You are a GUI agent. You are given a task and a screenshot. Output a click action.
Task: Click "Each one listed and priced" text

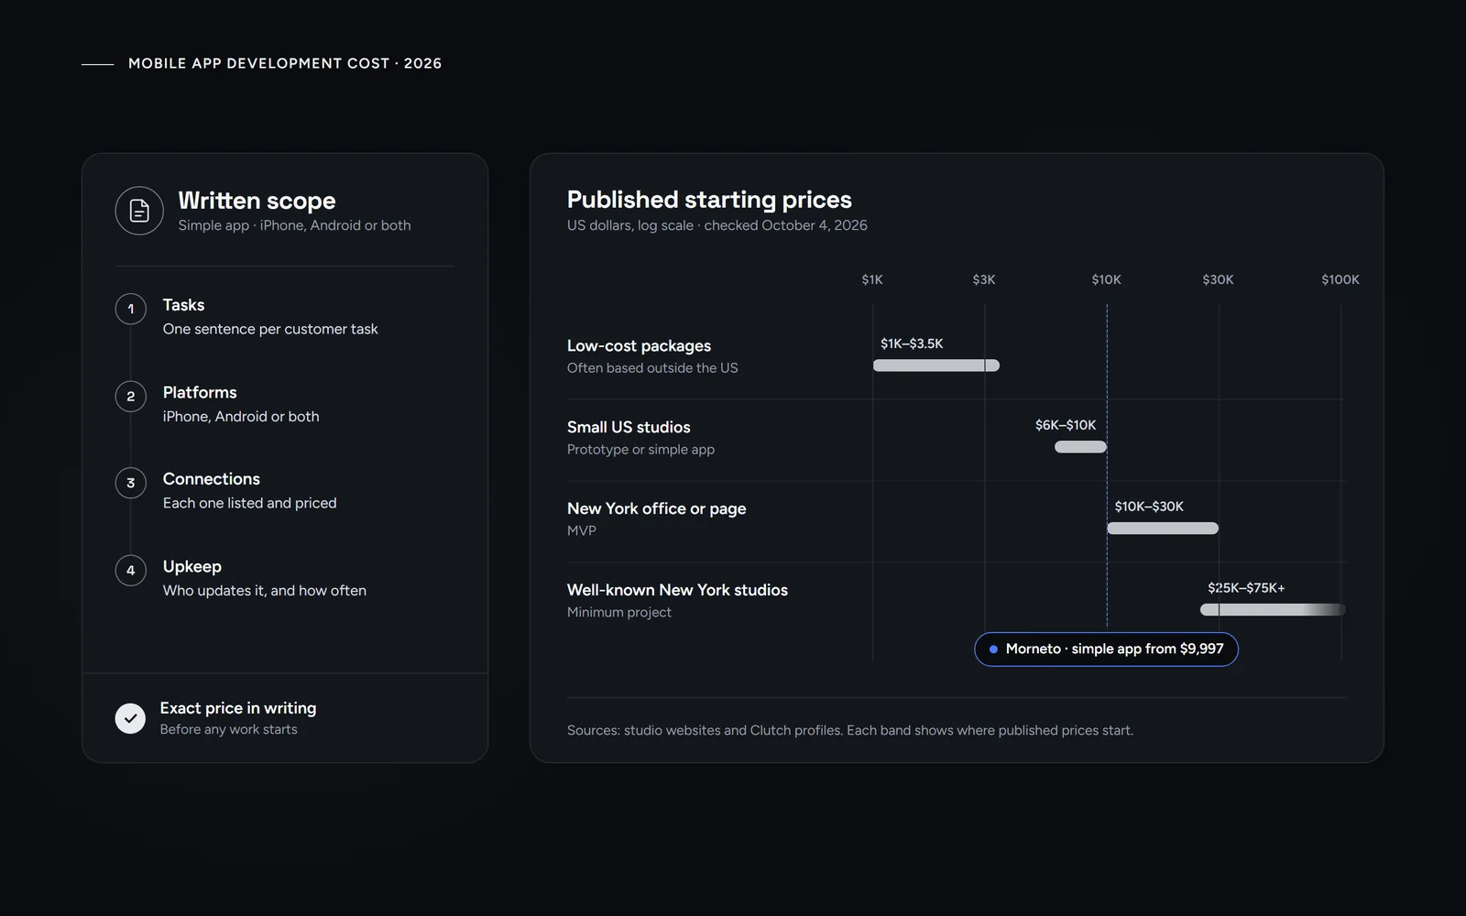pos(250,503)
